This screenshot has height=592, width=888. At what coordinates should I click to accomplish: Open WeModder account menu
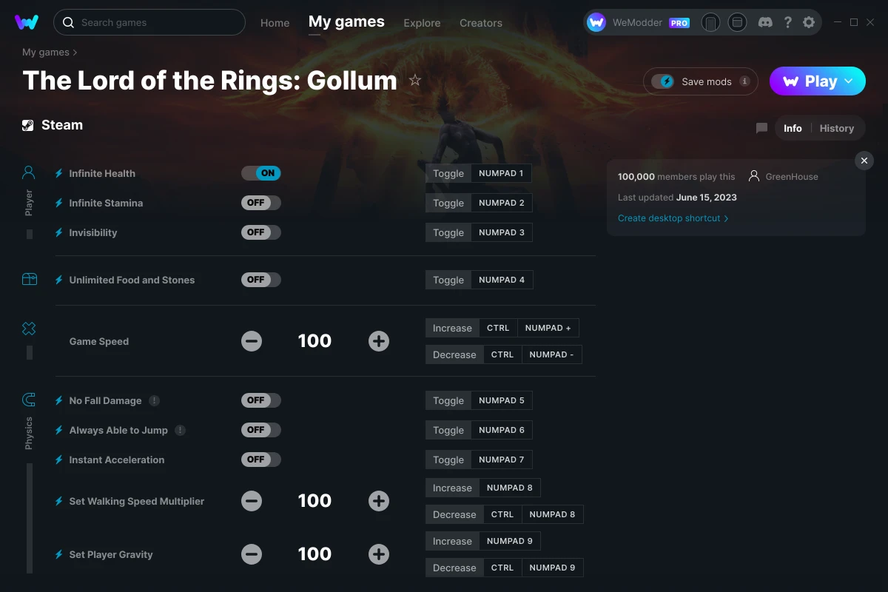(x=638, y=22)
